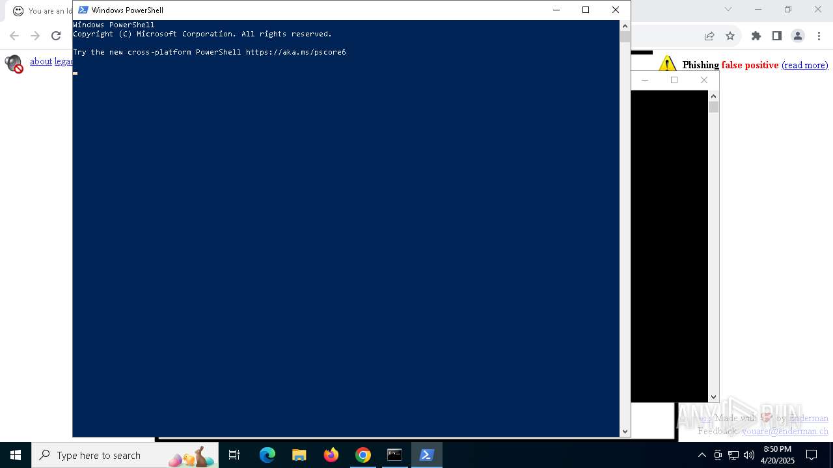833x468 pixels.
Task: Click the Chrome back arrow
Action: tap(14, 36)
